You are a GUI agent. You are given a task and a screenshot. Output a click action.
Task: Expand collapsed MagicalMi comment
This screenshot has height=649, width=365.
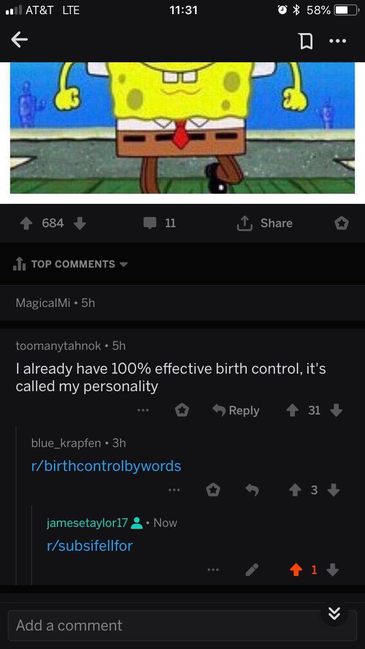182,303
